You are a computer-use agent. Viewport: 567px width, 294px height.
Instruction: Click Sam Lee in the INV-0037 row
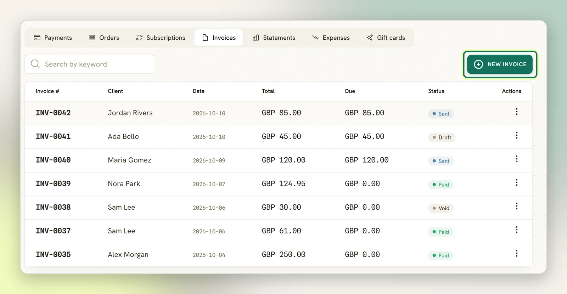pyautogui.click(x=121, y=231)
